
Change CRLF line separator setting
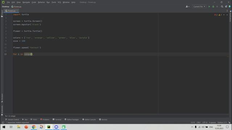[199, 122]
